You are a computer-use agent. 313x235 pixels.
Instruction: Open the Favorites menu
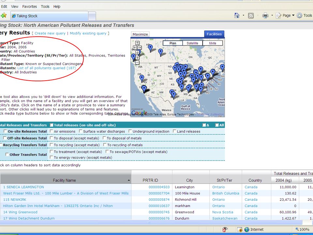30,7
